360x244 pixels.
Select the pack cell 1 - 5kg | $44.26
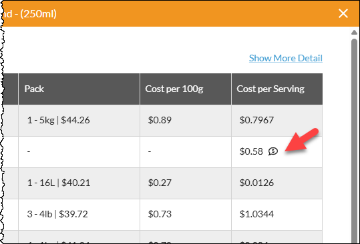[x=79, y=121]
